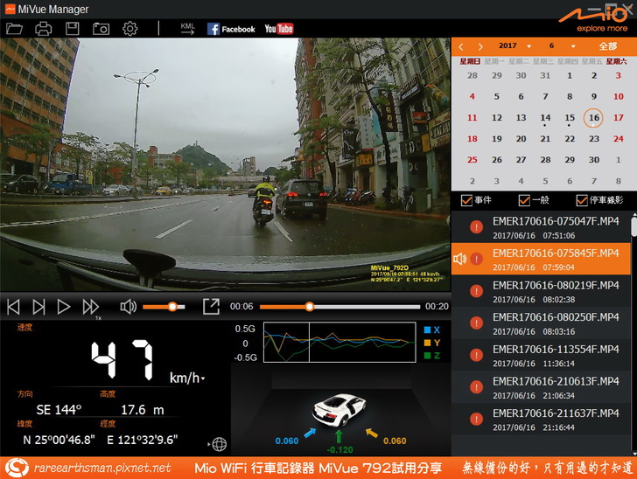Click speaker icon on highlighted file row
Screen dimensions: 637x479
click(459, 259)
